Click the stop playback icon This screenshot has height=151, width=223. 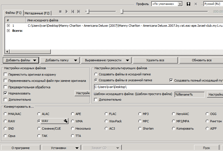[60, 12]
